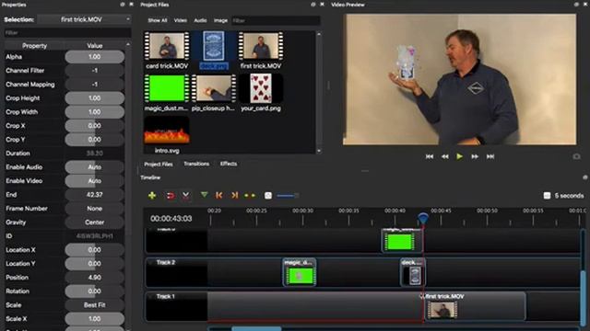Open the Enable Video Auto option
The width and height of the screenshot is (590, 331).
click(x=94, y=181)
